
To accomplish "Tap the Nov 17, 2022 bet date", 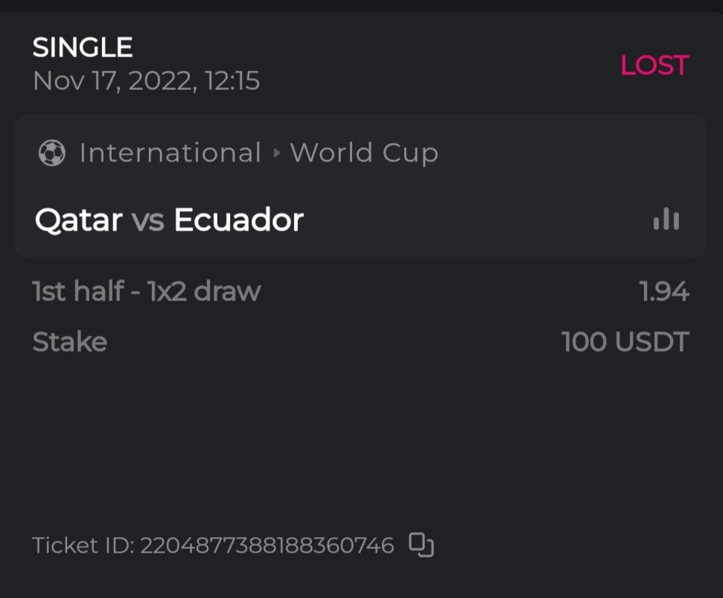I will pos(146,80).
